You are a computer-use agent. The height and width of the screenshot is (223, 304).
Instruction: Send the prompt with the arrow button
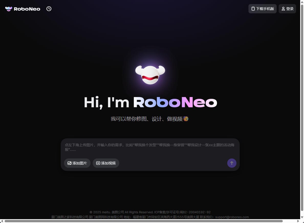(x=232, y=163)
